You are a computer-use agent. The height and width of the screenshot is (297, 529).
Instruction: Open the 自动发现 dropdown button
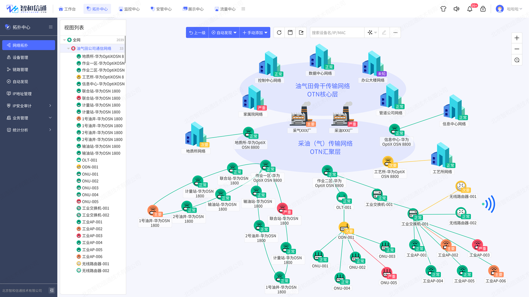(x=224, y=32)
